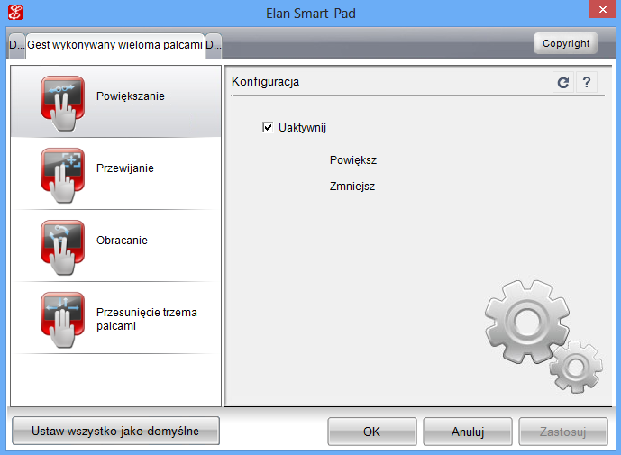The image size is (621, 455).
Task: Switch to the first truncated D... tab
Action: [x=16, y=45]
